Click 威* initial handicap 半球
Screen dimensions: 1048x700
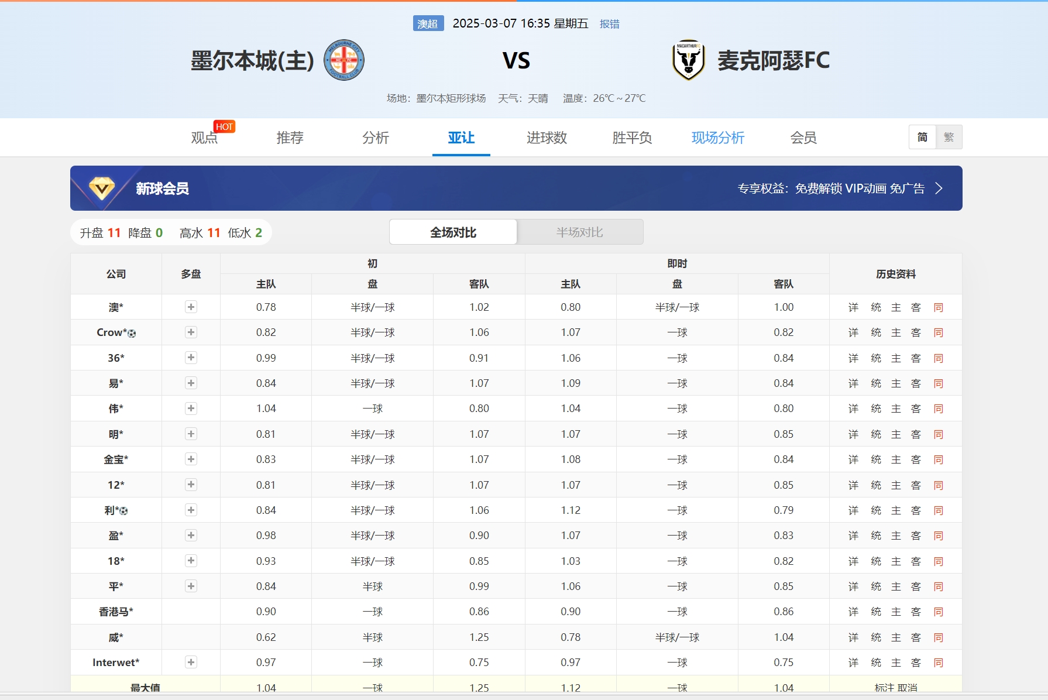[373, 637]
